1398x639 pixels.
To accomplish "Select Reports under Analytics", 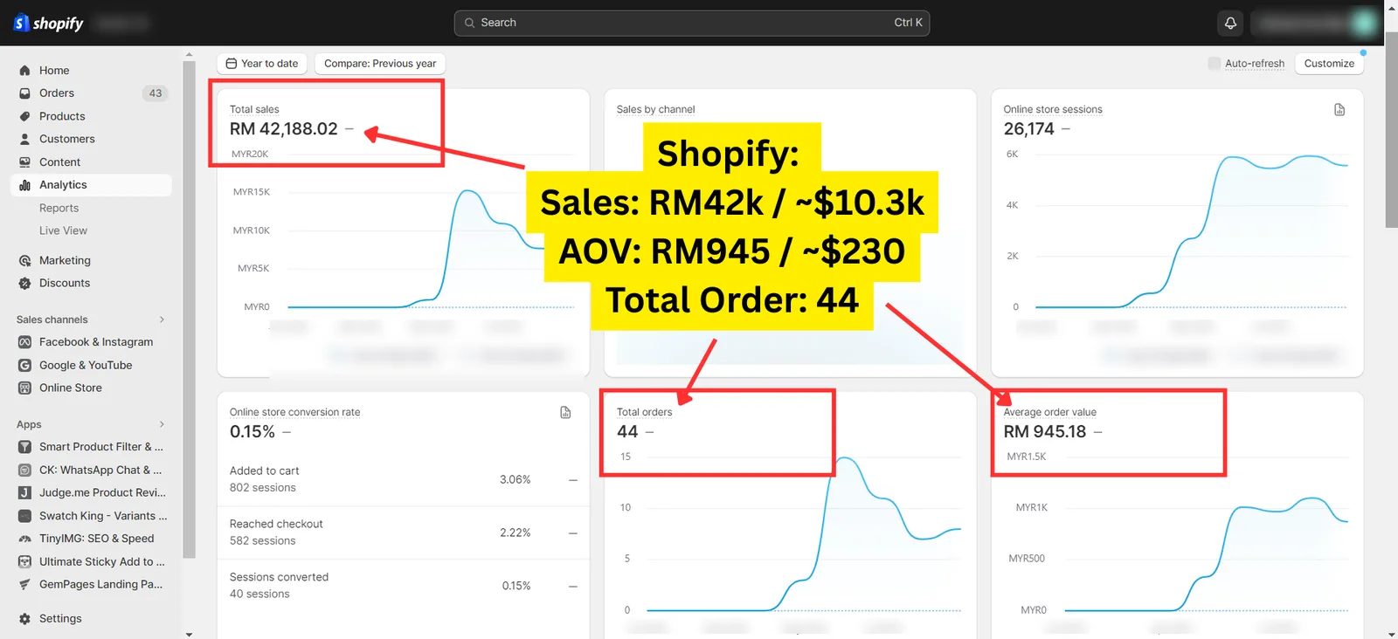I will [x=59, y=208].
